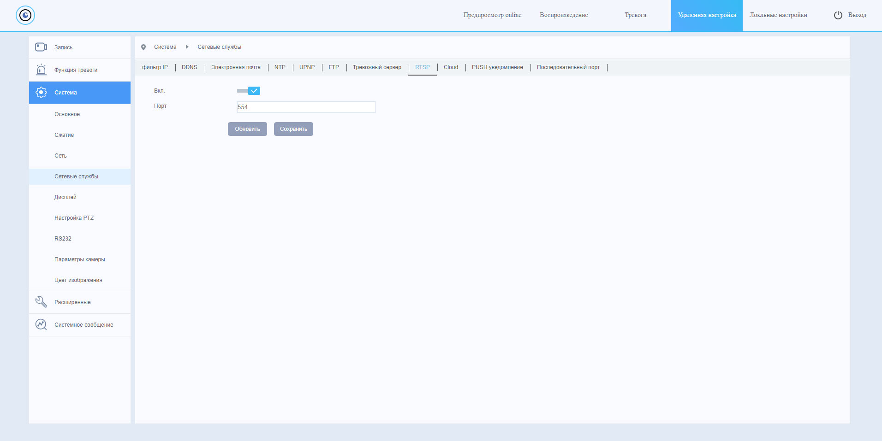Click the camera icon beside Запись
The height and width of the screenshot is (441, 882).
click(41, 47)
